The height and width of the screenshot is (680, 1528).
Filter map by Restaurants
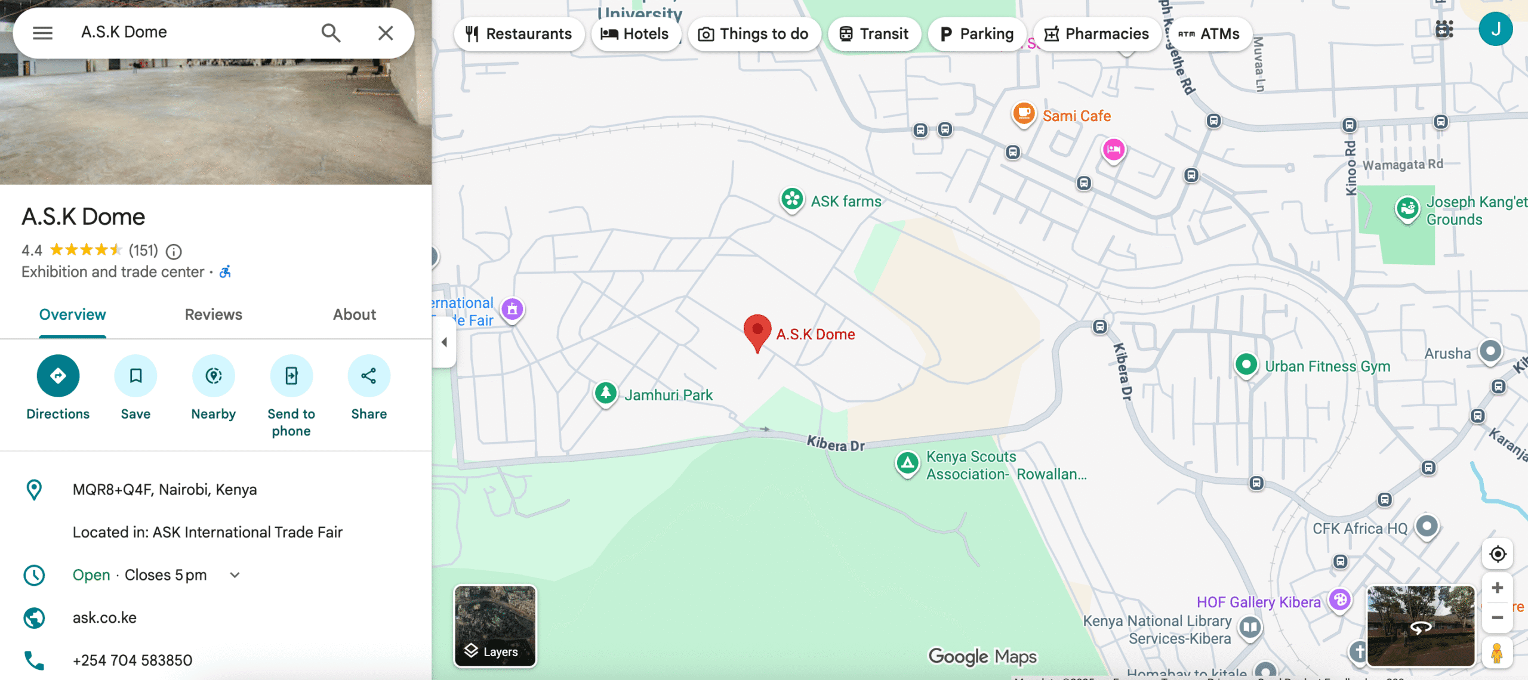pyautogui.click(x=519, y=34)
